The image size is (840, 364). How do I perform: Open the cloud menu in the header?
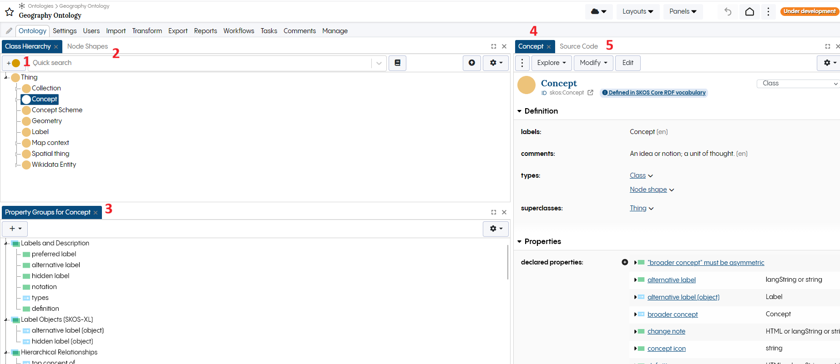click(x=599, y=11)
